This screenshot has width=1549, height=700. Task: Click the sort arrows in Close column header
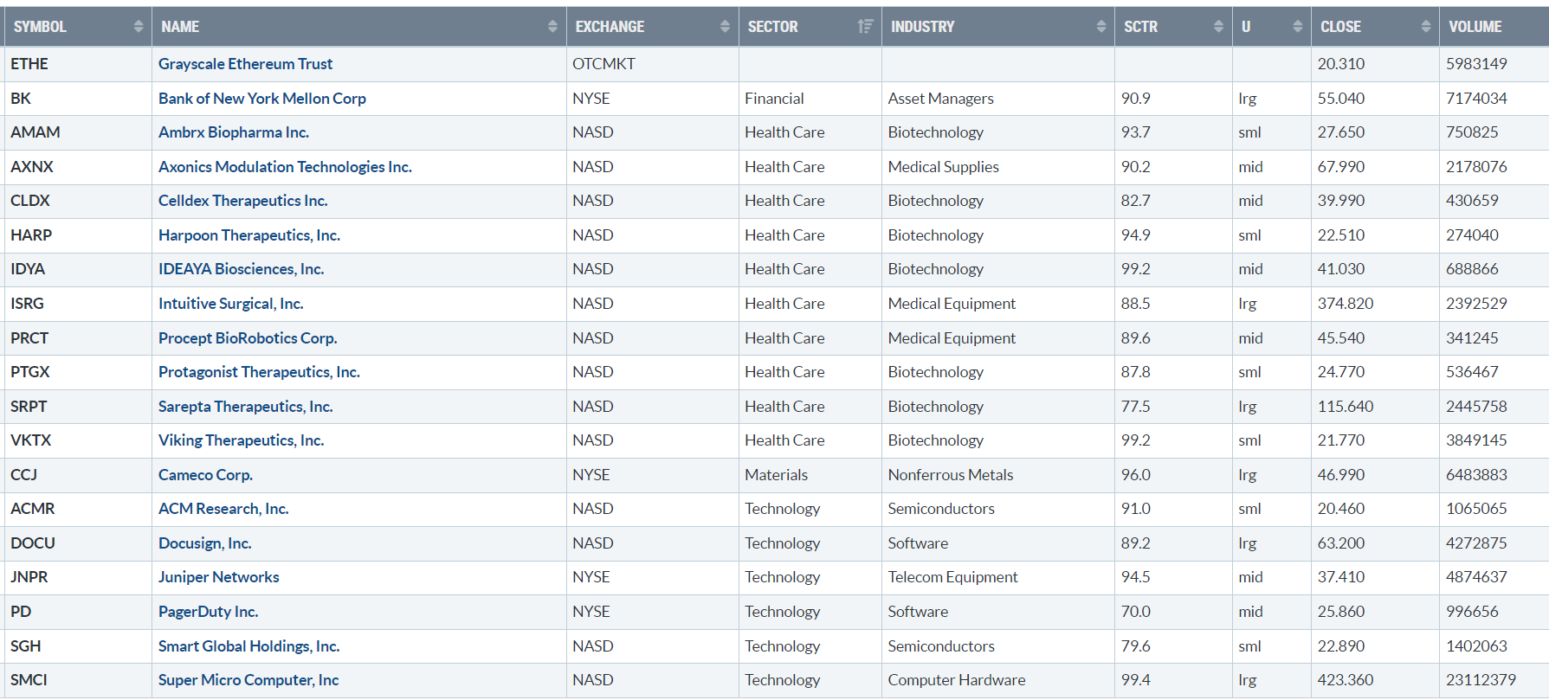click(1425, 27)
